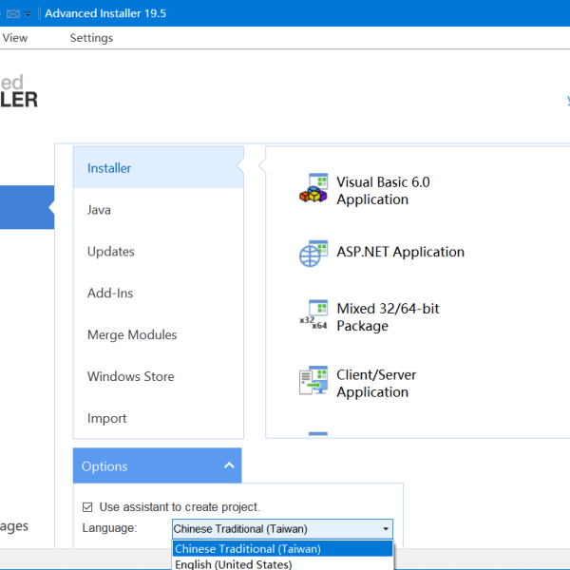
Task: Choose Chinese Traditional (Taiwan) in the list
Action: (282, 548)
